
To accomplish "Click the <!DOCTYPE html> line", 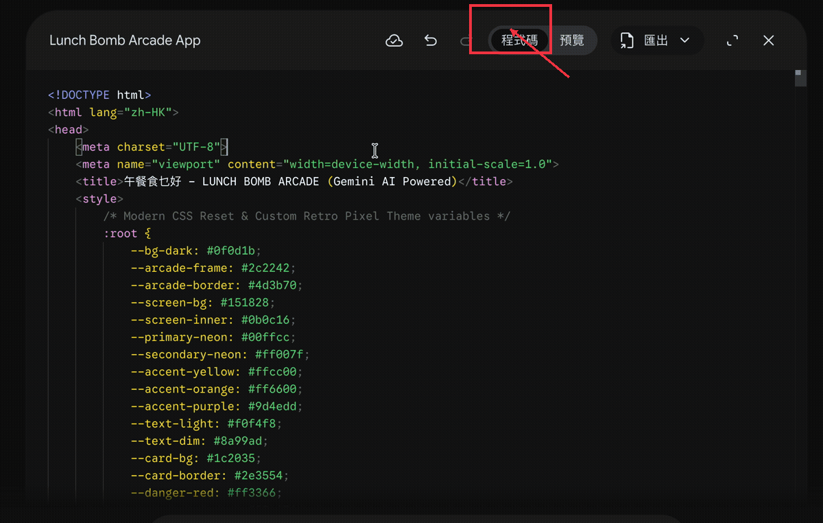I will pyautogui.click(x=99, y=95).
